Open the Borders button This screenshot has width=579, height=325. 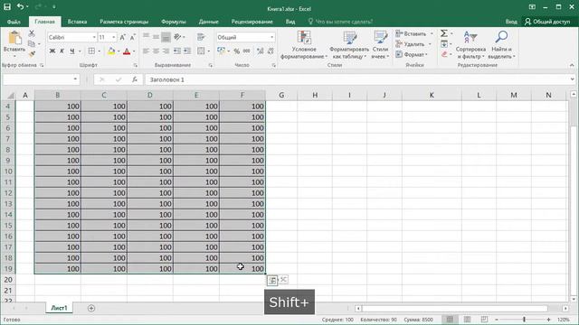click(x=91, y=51)
